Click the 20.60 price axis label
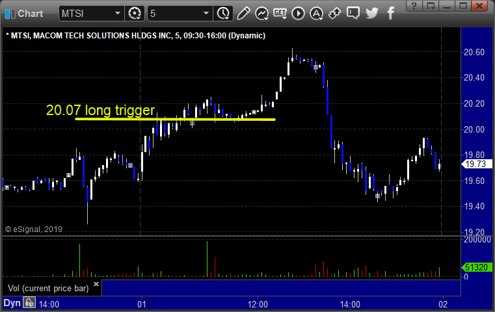Viewport: 495px width, 312px height. tap(474, 52)
